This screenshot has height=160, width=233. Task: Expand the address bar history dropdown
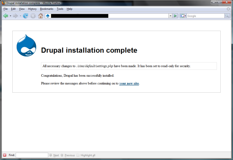coord(170,16)
